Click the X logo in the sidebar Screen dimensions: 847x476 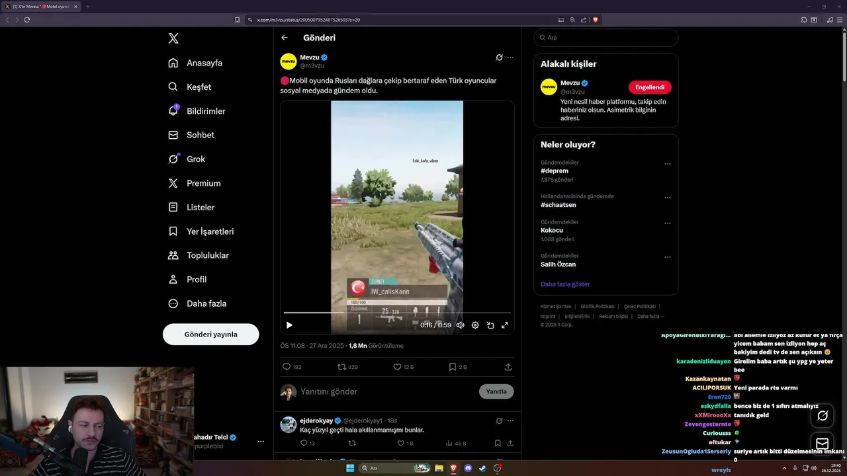click(x=173, y=38)
